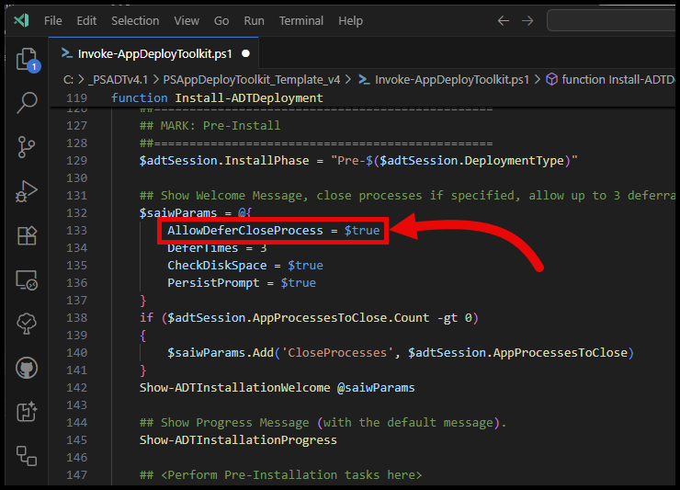Image resolution: width=680 pixels, height=490 pixels.
Task: Open the Source Control view
Action: 27,146
